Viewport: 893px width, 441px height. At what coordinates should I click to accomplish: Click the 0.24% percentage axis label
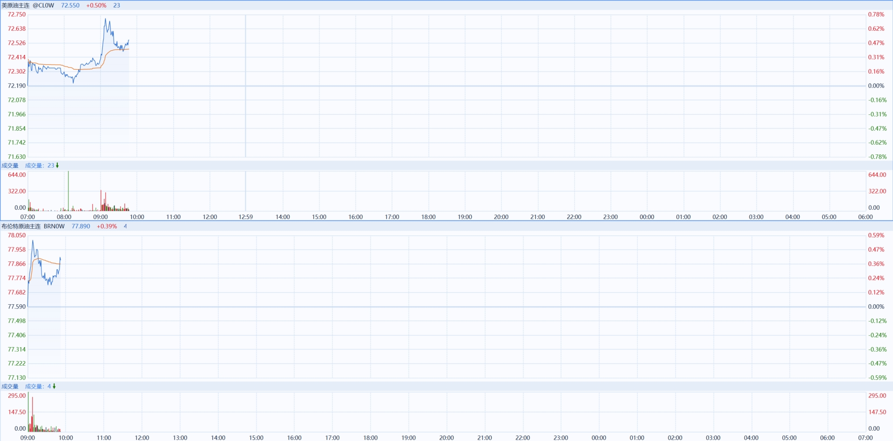click(x=876, y=278)
